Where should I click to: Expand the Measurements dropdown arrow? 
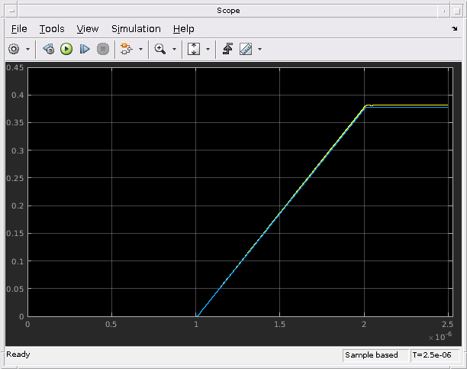(259, 49)
